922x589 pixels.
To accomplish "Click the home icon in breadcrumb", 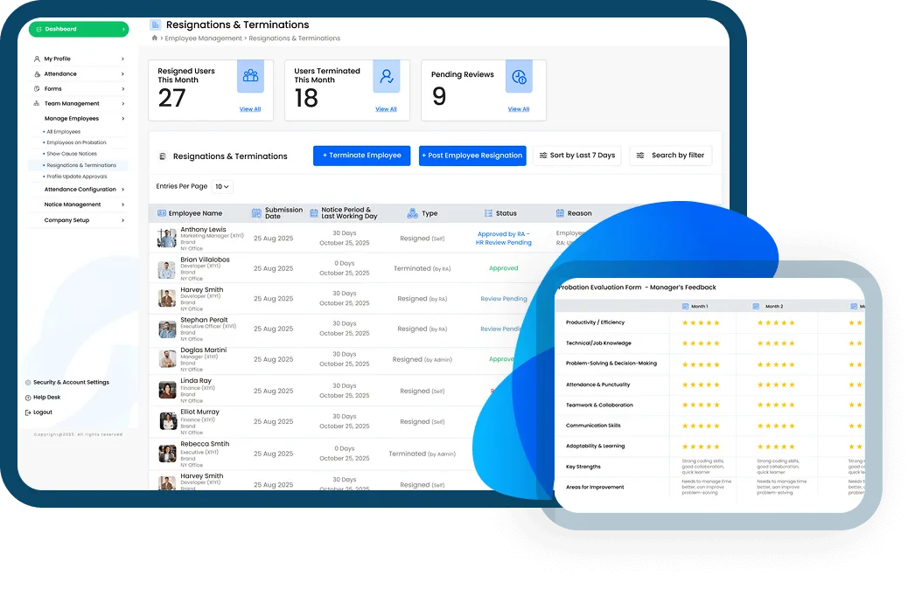I will click(x=155, y=38).
